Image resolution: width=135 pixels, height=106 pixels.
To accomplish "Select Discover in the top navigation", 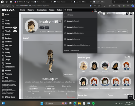I will [31, 10].
